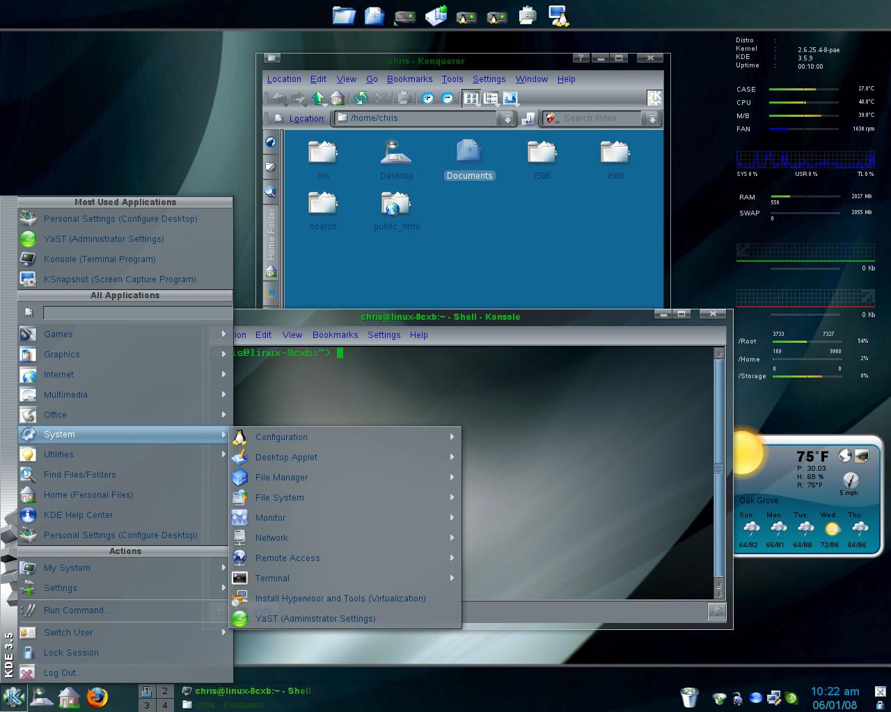The height and width of the screenshot is (712, 891).
Task: Zoom in with the plus magnifier icon
Action: [x=427, y=98]
